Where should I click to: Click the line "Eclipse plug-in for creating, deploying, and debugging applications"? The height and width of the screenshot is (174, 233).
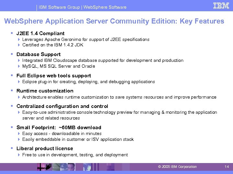pyautogui.click(x=89, y=82)
